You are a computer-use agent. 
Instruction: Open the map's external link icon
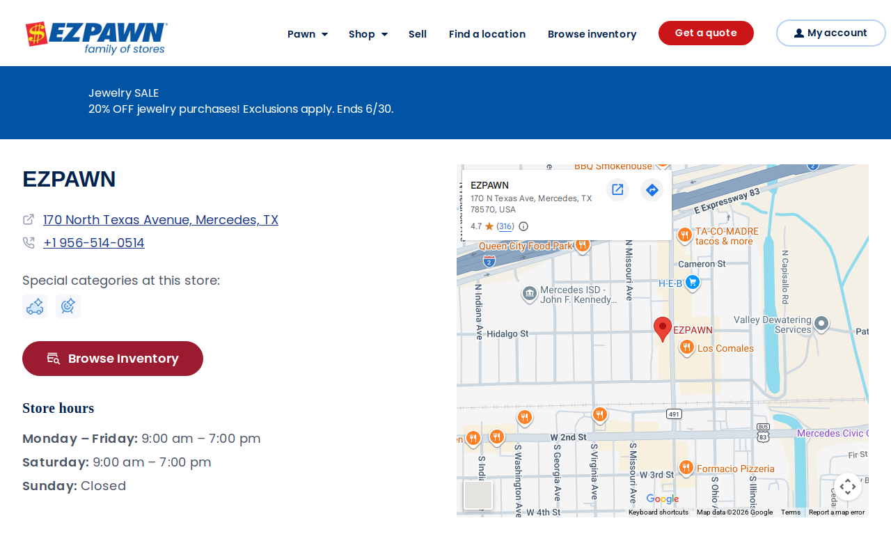click(x=617, y=189)
